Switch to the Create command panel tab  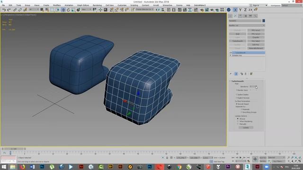tap(231, 16)
